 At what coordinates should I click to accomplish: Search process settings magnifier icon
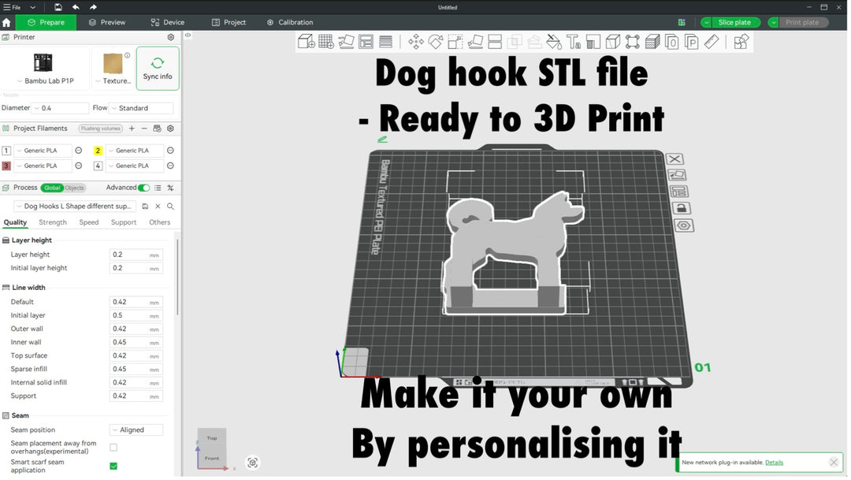pos(170,207)
